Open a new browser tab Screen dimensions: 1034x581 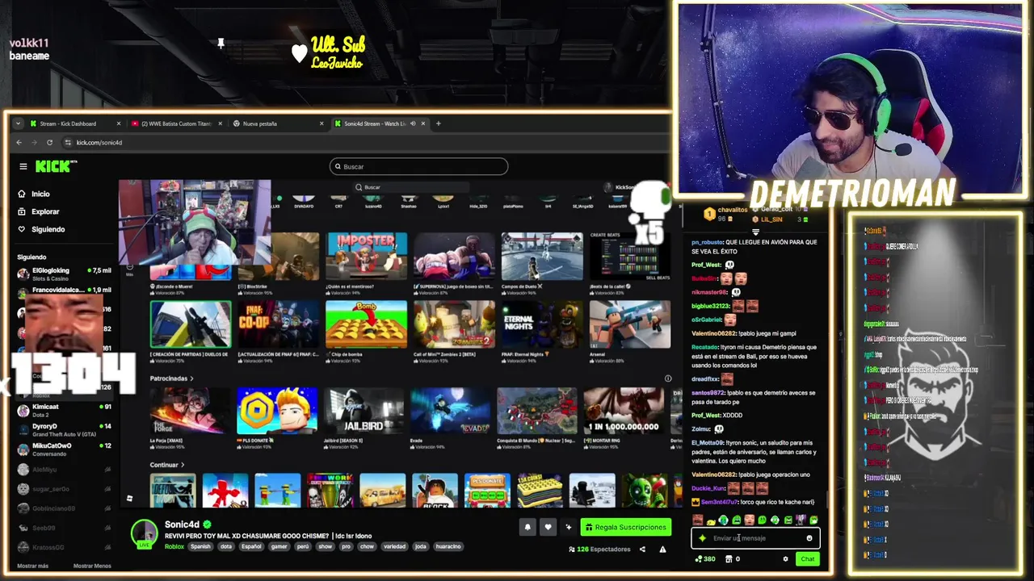pyautogui.click(x=438, y=123)
